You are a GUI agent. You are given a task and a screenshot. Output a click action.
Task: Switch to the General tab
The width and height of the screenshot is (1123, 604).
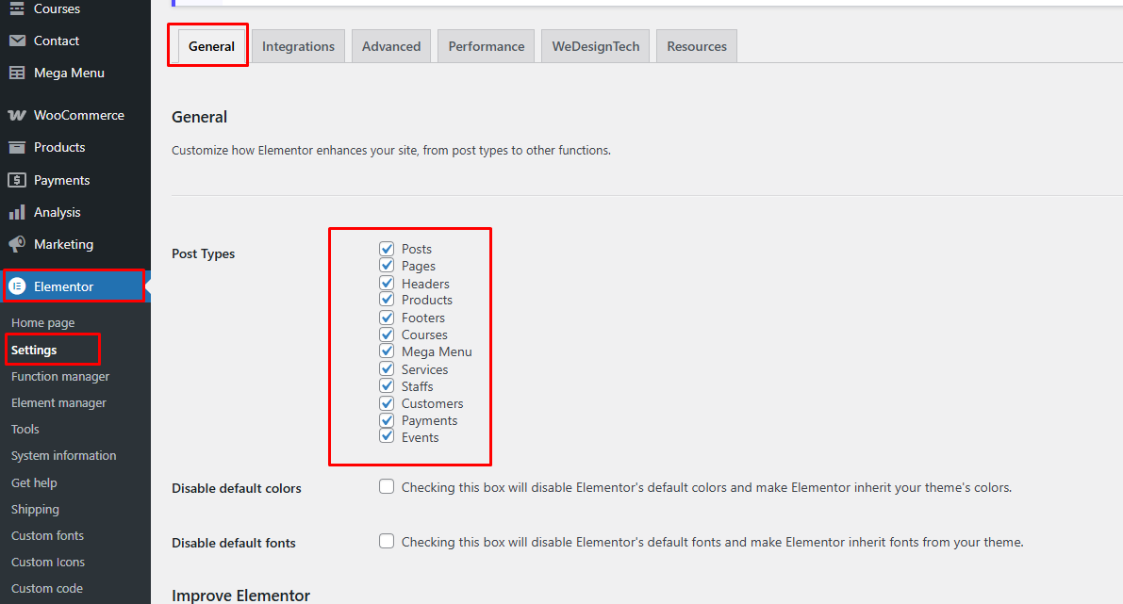(x=211, y=46)
